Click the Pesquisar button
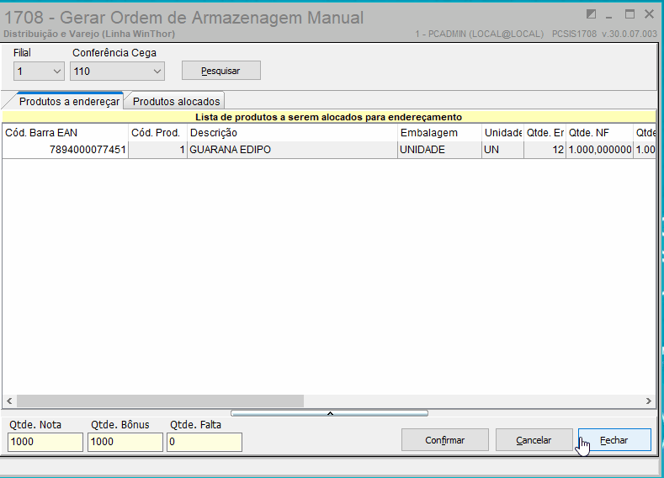The image size is (664, 478). coord(221,71)
